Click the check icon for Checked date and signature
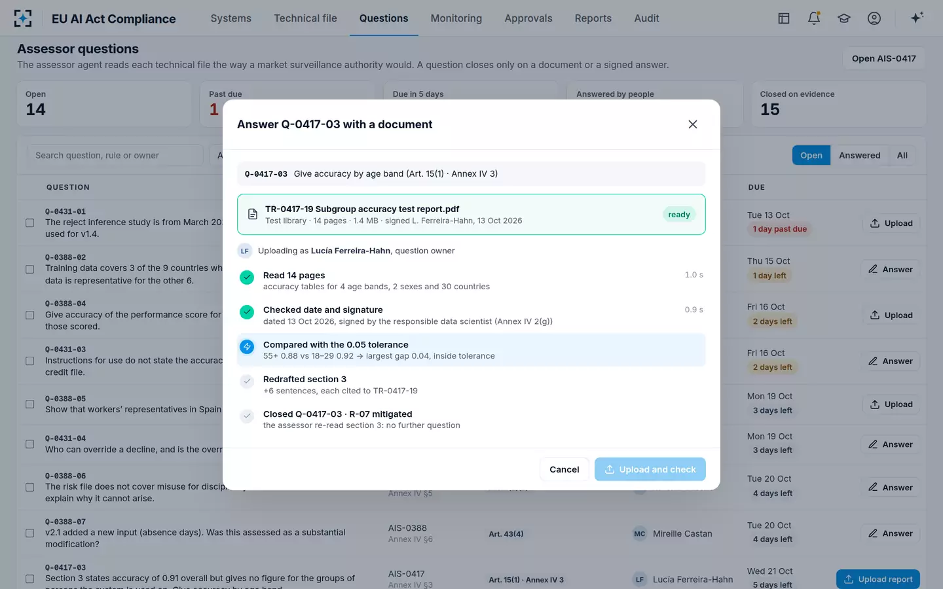Screen dimensions: 943x589 coord(247,312)
